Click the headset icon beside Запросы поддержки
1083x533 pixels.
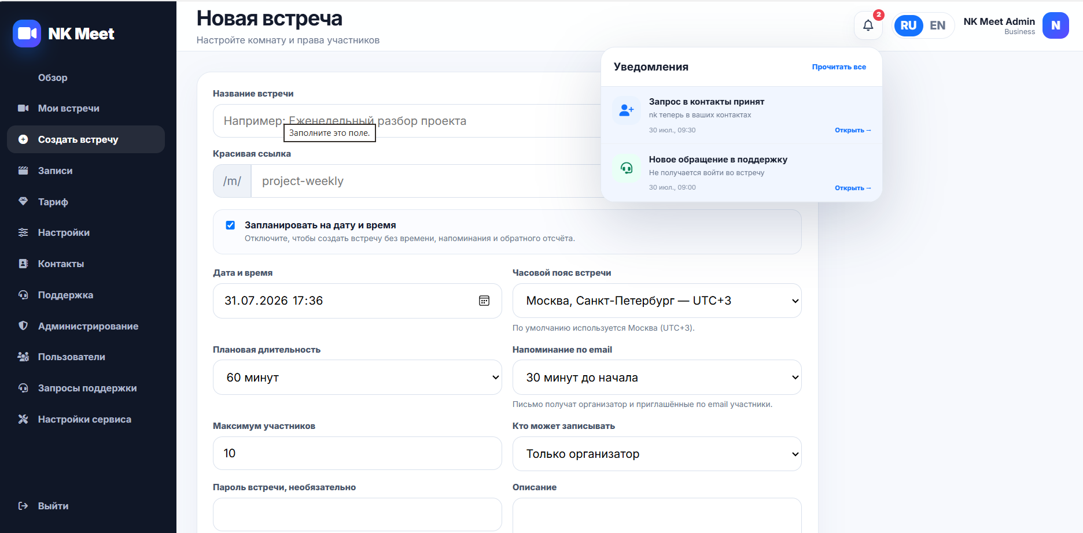coord(23,388)
